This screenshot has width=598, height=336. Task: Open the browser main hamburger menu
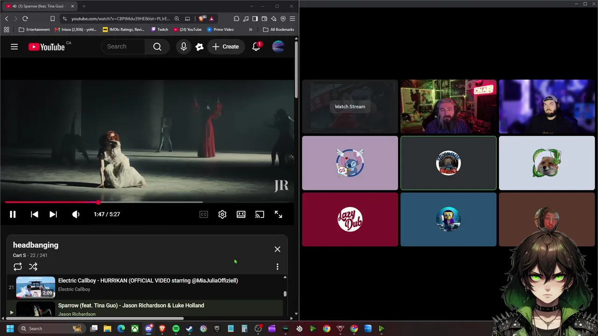[x=292, y=19]
